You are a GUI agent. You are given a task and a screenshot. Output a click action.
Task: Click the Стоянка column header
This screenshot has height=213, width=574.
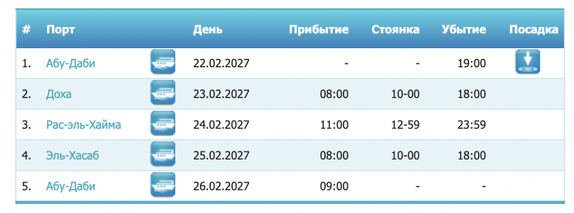(395, 30)
